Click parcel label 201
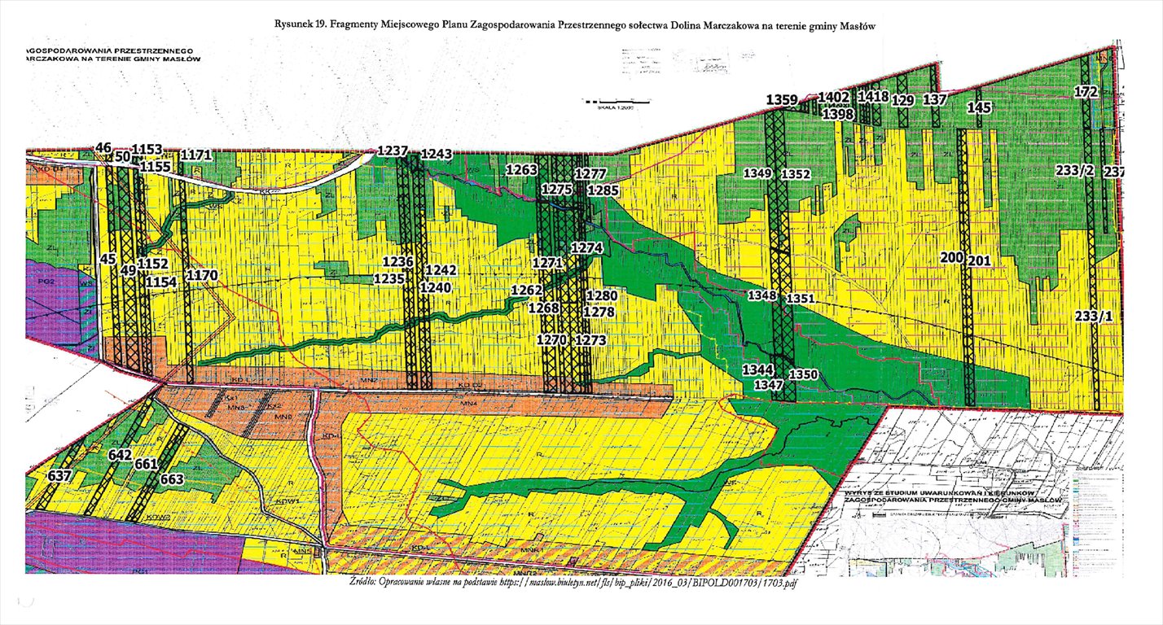This screenshot has height=625, width=1163. pos(979,260)
